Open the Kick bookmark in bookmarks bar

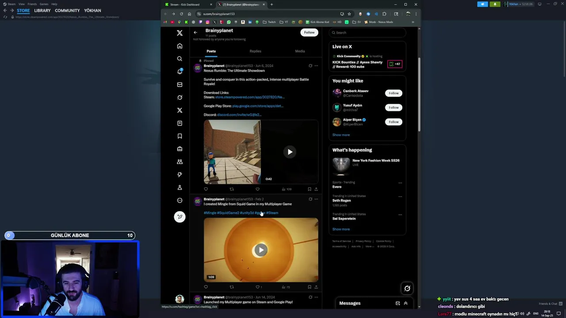(186, 22)
